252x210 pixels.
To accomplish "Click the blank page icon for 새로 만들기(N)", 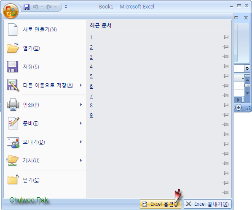I will click(13, 29).
